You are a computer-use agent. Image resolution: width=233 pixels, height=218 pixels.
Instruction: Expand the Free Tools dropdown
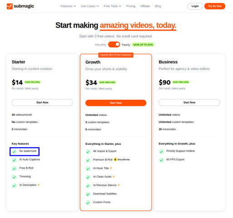[x=113, y=6]
